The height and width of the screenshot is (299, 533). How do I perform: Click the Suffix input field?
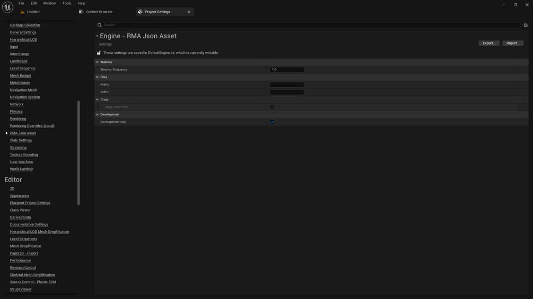(286, 92)
